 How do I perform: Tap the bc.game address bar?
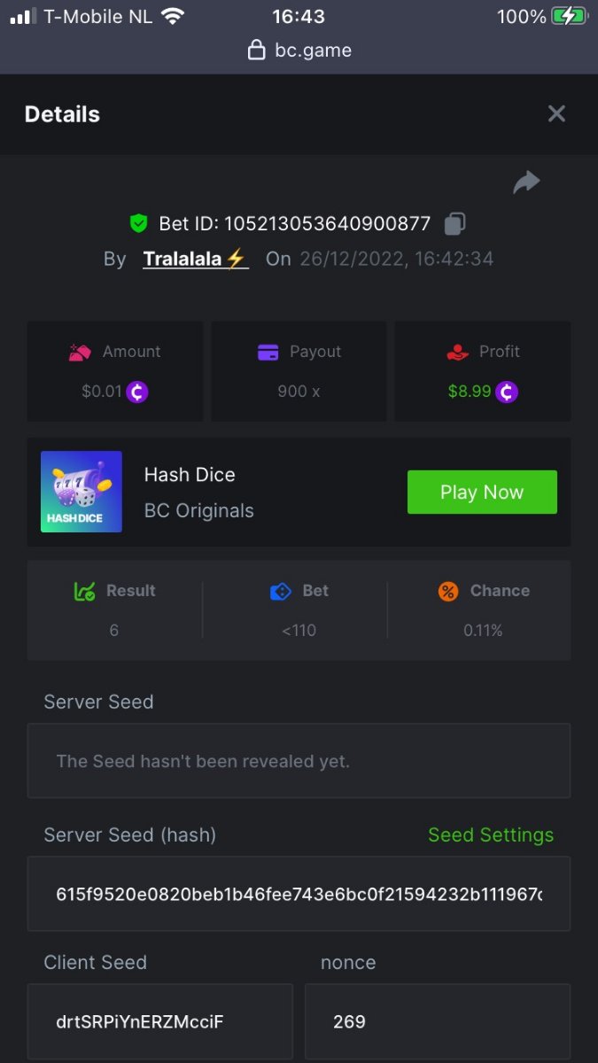(x=299, y=50)
